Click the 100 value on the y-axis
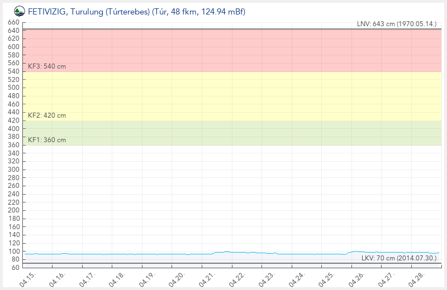This screenshot has height=290, width=447. (x=14, y=252)
